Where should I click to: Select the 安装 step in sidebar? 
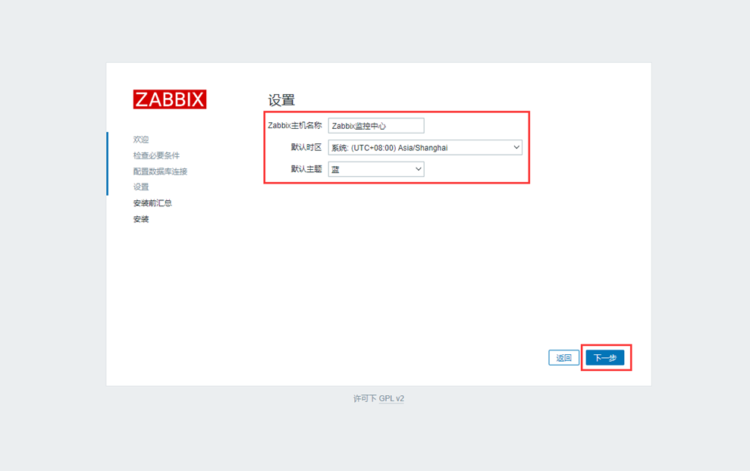coord(140,219)
